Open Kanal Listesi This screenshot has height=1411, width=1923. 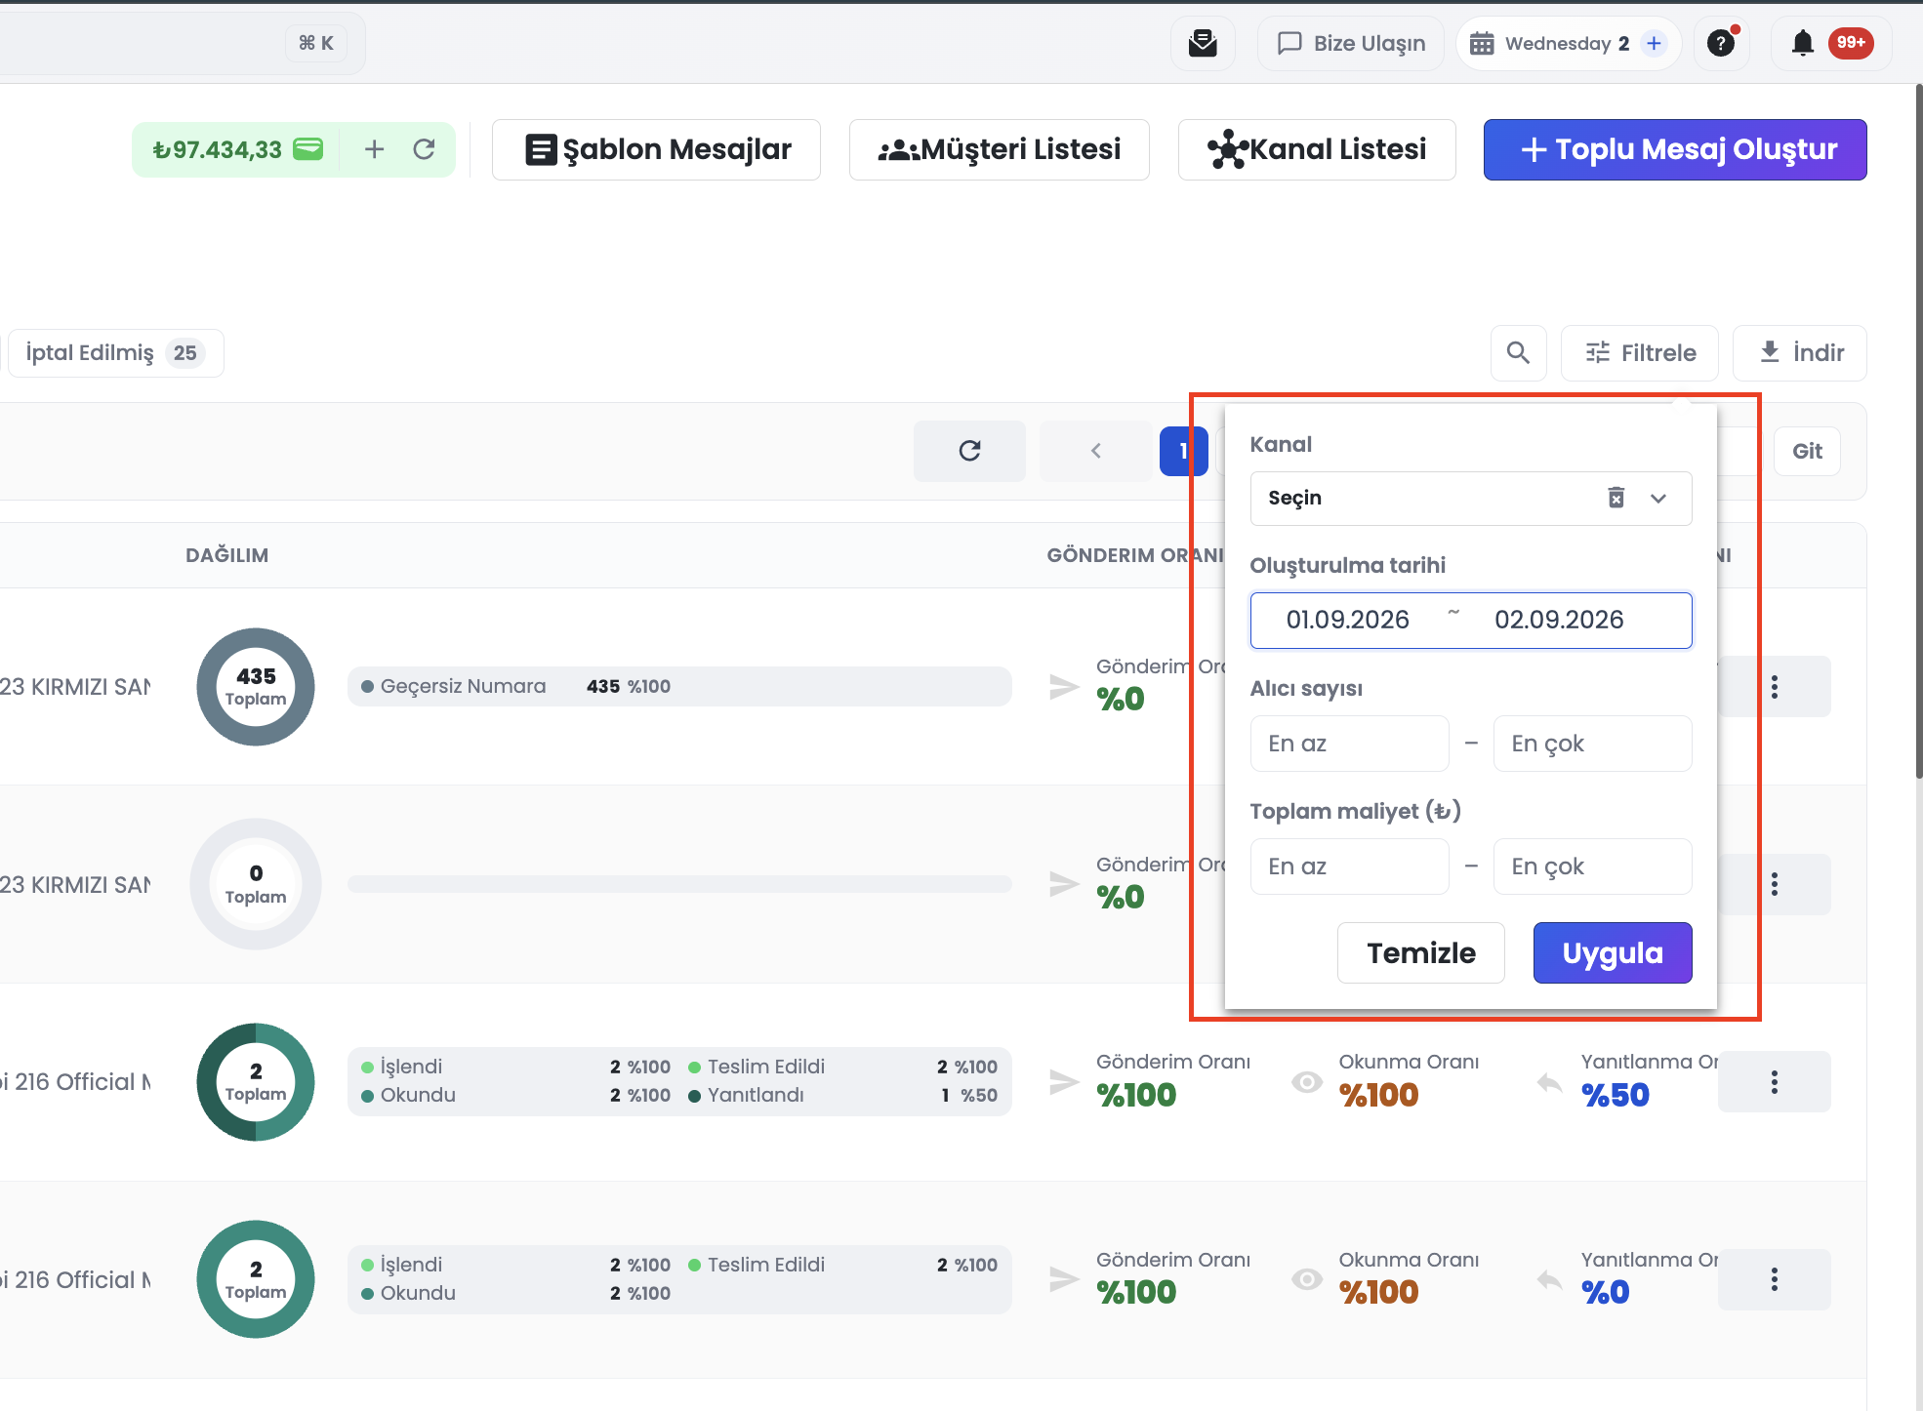tap(1317, 149)
